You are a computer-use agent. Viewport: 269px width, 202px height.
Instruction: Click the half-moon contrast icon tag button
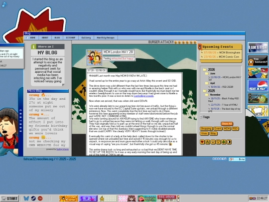pyautogui.click(x=229, y=142)
